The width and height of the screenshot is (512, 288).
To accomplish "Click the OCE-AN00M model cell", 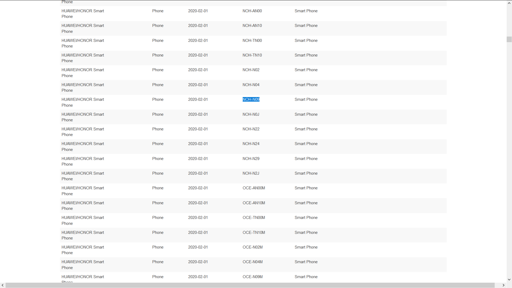I will (254, 188).
